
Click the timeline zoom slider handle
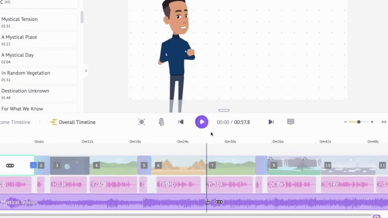359,122
